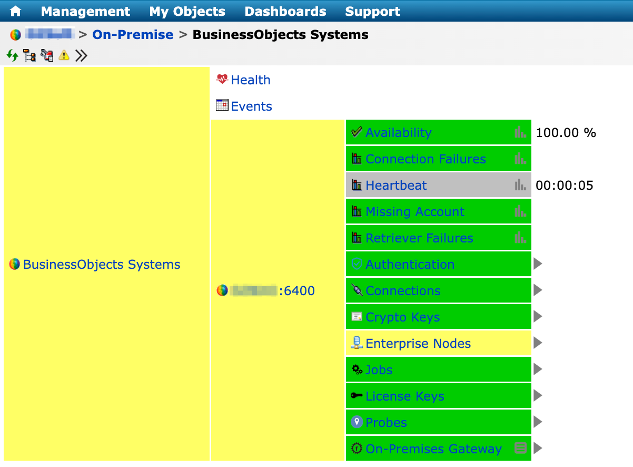
Task: Expand the License Keys arrow
Action: point(538,396)
